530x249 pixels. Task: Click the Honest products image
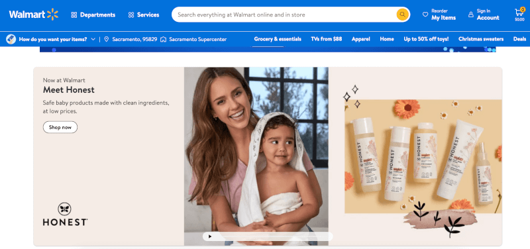click(423, 156)
